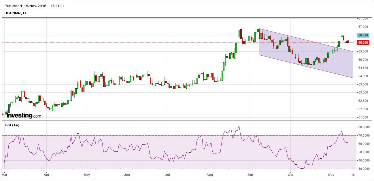Click the 65.000 price axis value
This screenshot has width=374, height=181.
pyautogui.click(x=363, y=60)
